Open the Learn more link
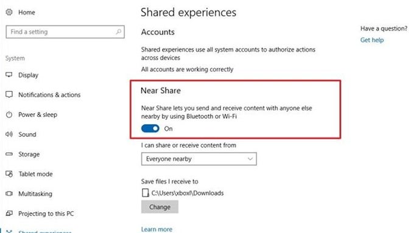Viewport: 414px width, 233px height. tap(156, 229)
